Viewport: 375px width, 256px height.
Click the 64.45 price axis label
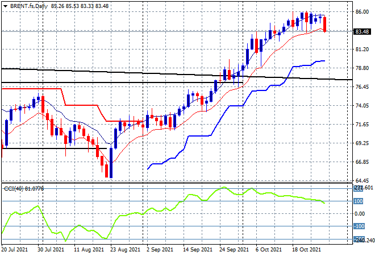point(362,180)
